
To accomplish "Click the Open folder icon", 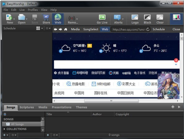I will point(22,17).
